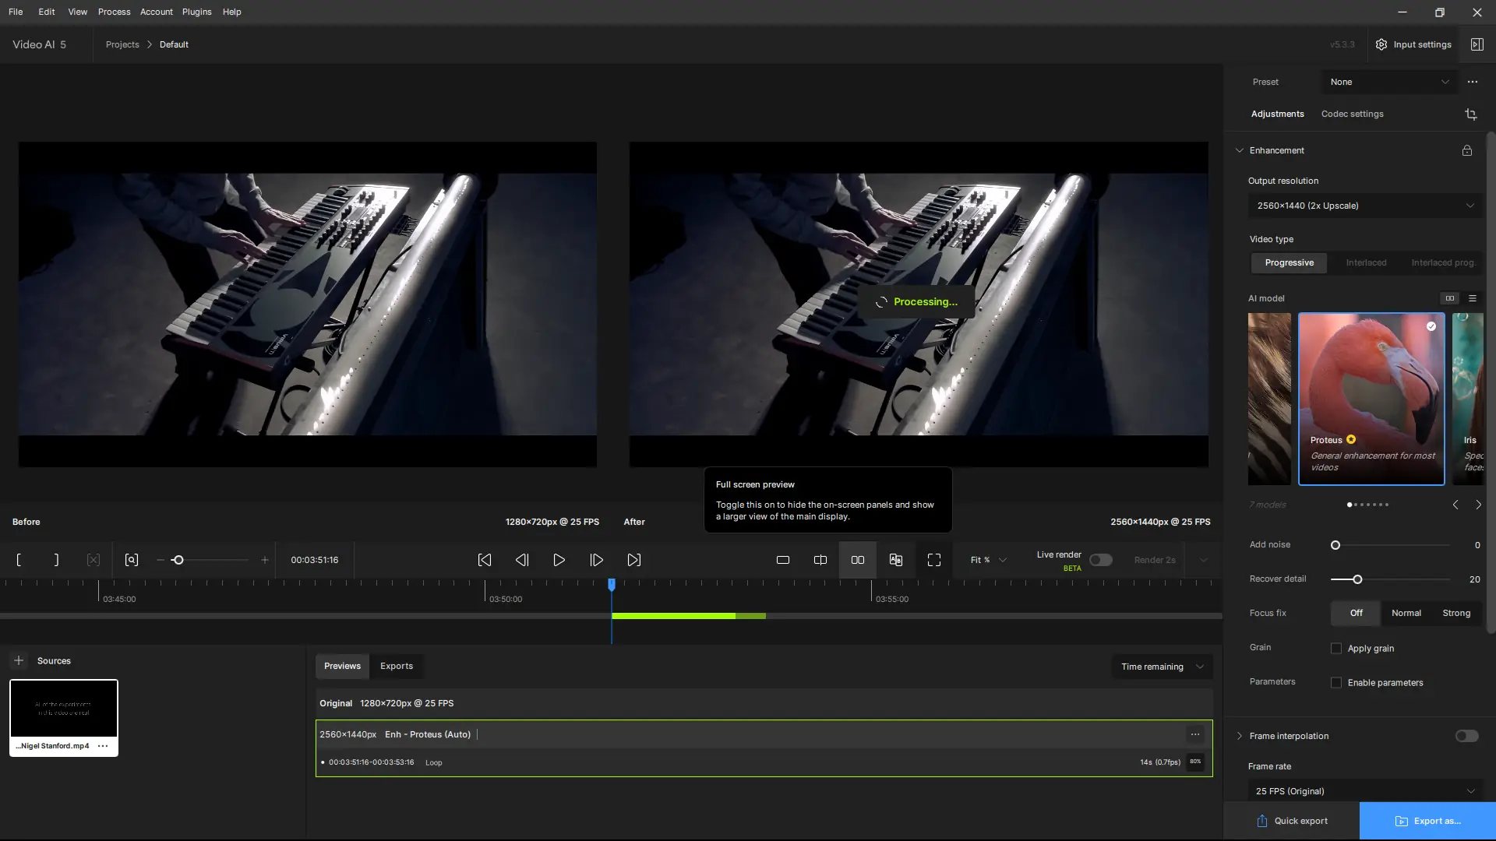1496x841 pixels.
Task: Click the Recover detail slider handle
Action: (1357, 579)
